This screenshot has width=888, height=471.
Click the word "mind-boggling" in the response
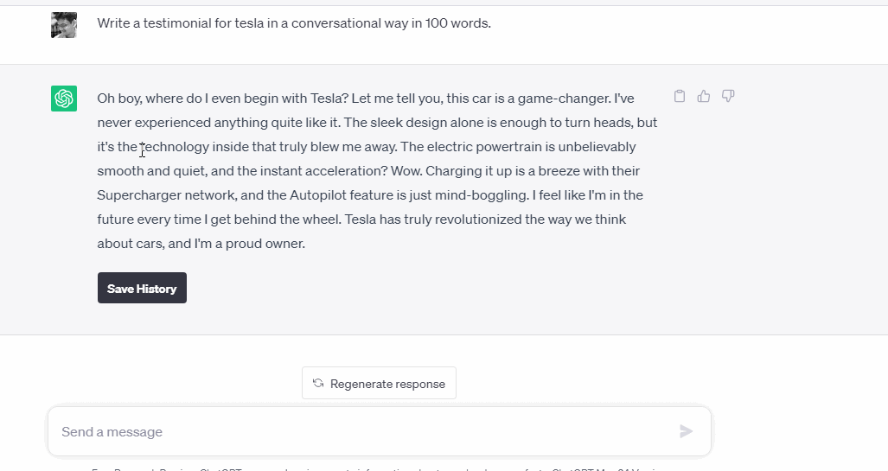[x=488, y=195]
